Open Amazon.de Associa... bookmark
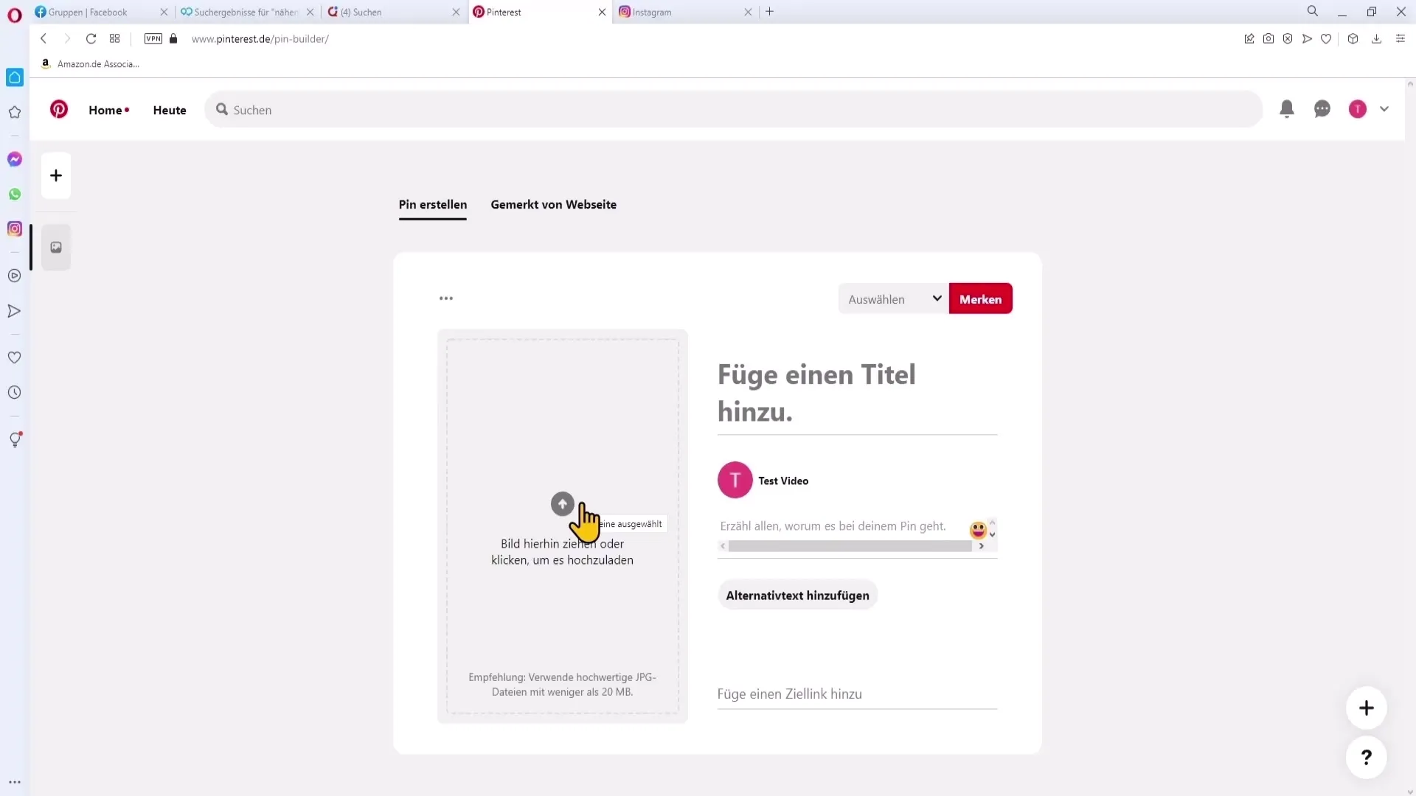This screenshot has height=796, width=1416. coord(90,63)
